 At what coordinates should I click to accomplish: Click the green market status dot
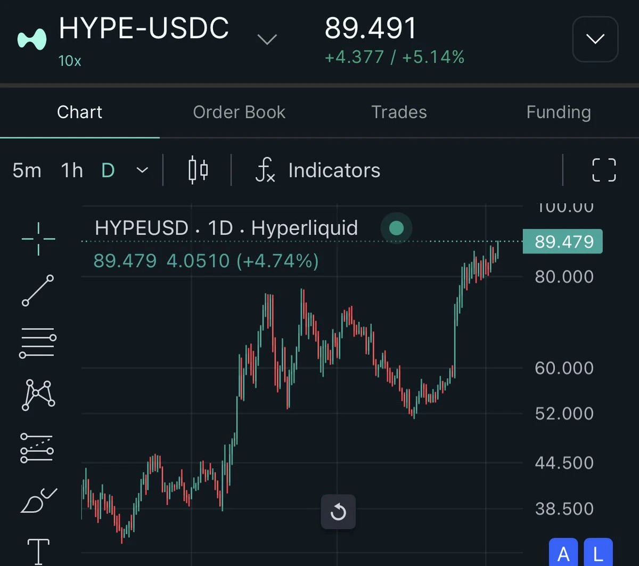[x=396, y=228]
